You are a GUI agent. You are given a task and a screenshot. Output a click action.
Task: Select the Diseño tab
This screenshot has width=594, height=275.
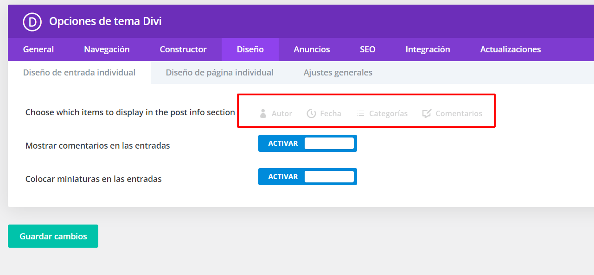[250, 50]
